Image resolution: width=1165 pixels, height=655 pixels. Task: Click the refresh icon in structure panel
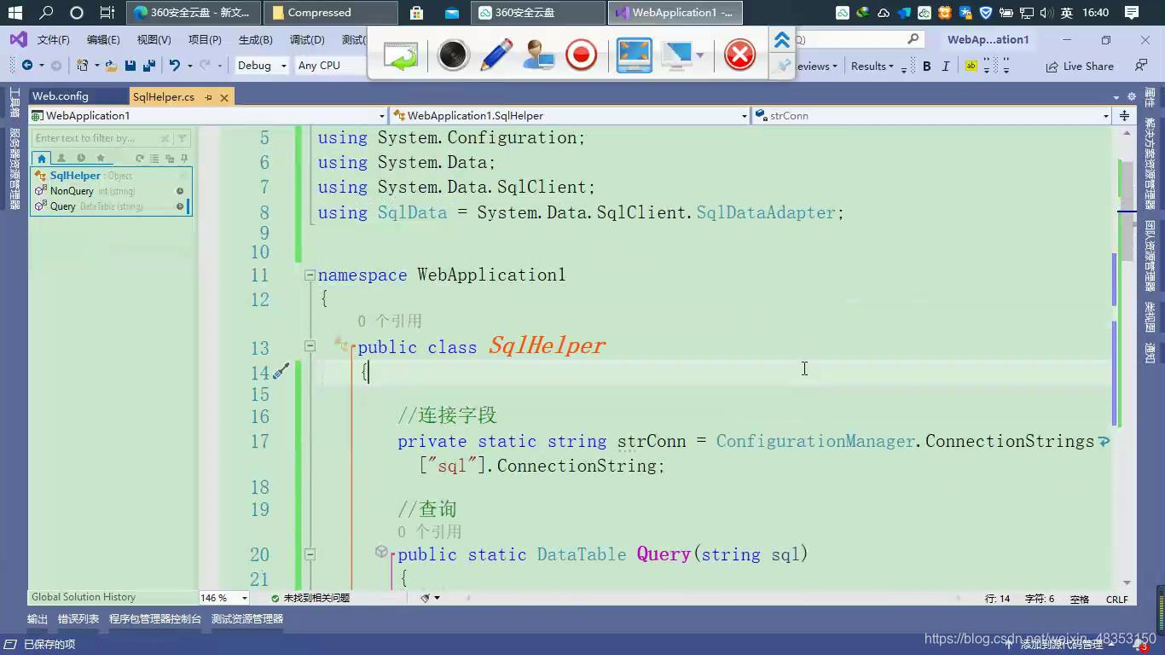pyautogui.click(x=140, y=158)
